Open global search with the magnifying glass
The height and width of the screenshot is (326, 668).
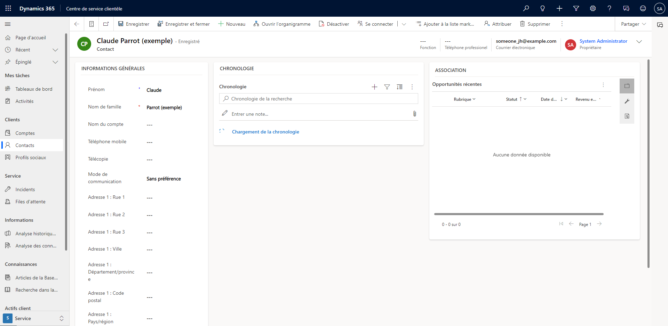coord(526,8)
